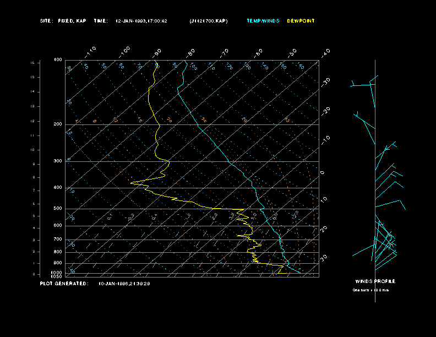Click the "900" pressure level label
This screenshot has height=337, width=436.
58,263
